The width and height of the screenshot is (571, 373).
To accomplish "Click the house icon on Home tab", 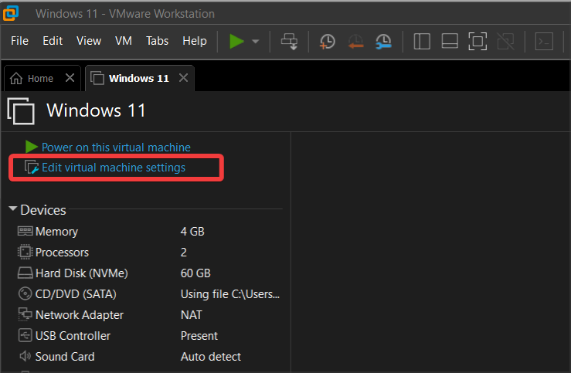I will [x=16, y=78].
